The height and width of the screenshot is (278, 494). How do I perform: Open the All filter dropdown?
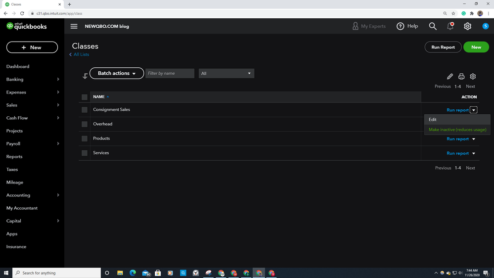click(x=226, y=73)
